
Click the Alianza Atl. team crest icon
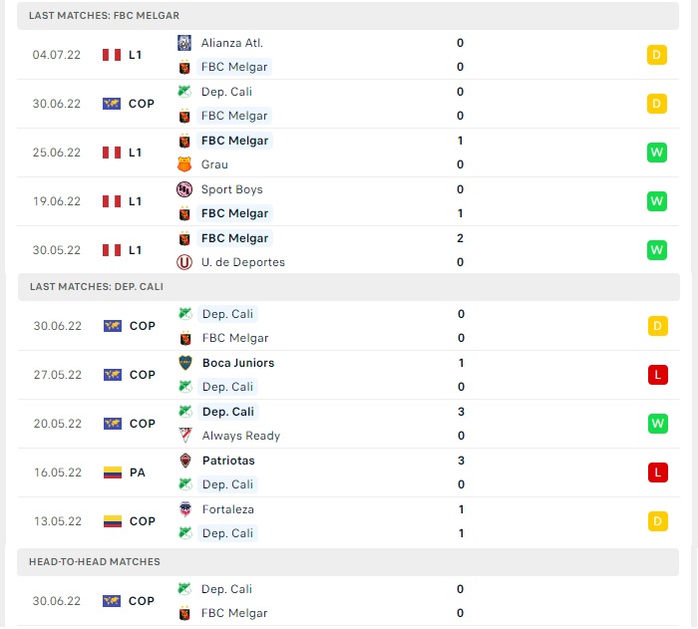pos(184,43)
